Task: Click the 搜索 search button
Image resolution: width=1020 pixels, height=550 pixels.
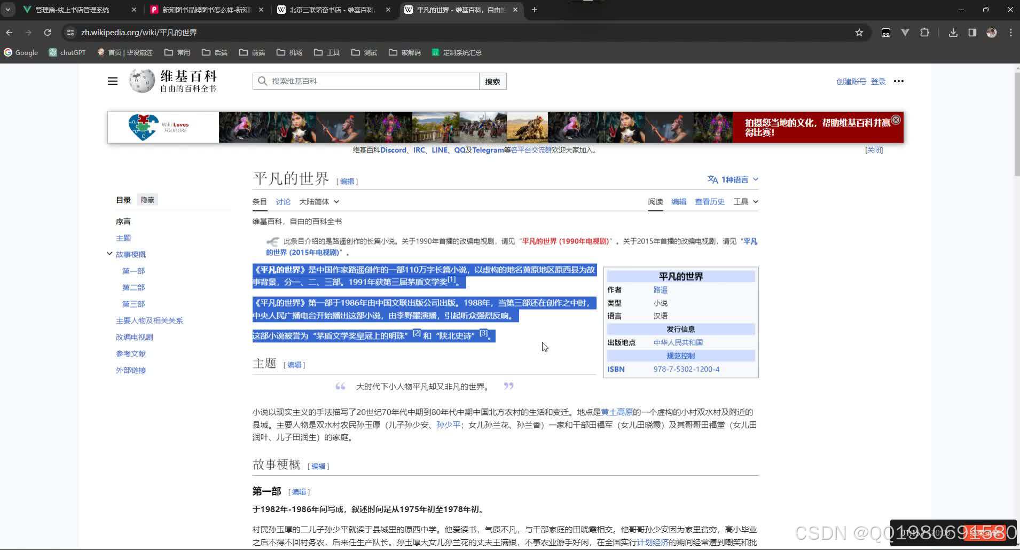Action: point(492,81)
